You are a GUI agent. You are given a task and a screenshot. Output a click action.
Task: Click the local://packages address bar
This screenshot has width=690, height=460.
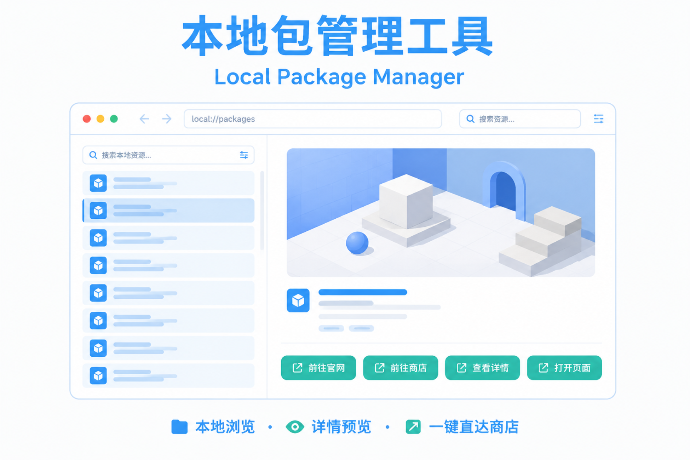tap(313, 119)
